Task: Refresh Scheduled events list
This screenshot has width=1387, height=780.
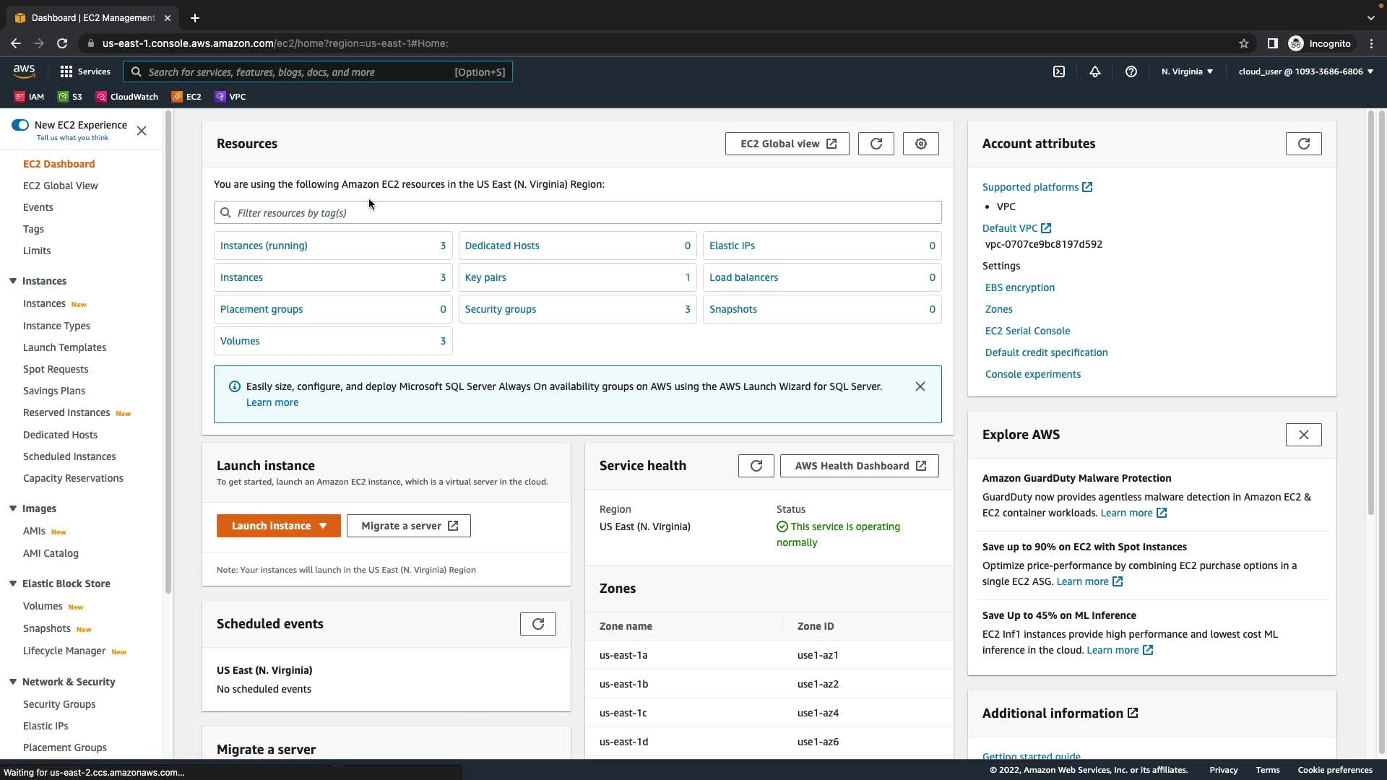Action: click(537, 624)
